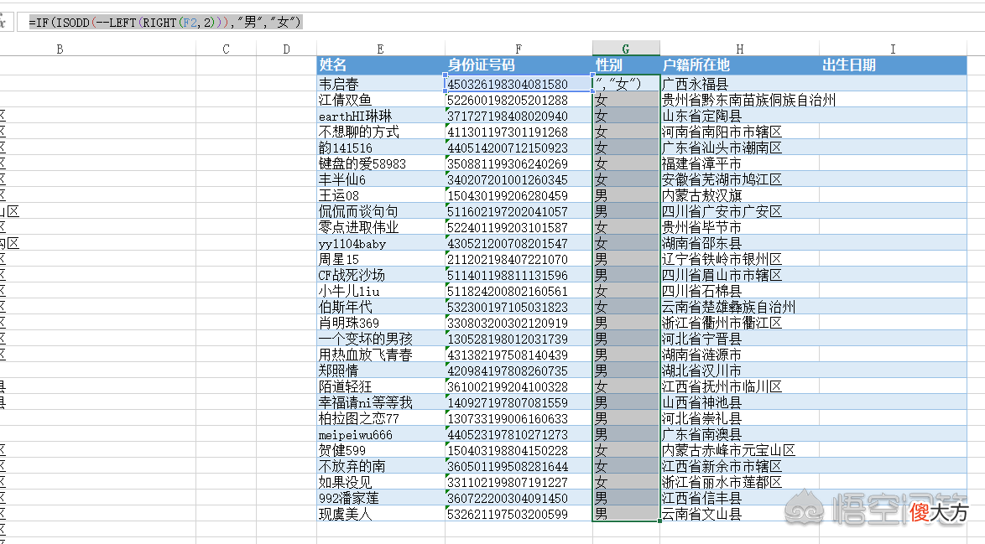Select the name cell 一个变坏的男孩
Screen dimensions: 985x544
click(381, 339)
